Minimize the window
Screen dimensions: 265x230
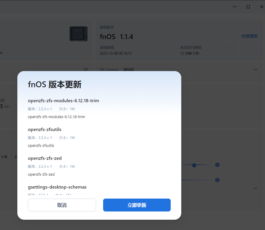[234, 7]
